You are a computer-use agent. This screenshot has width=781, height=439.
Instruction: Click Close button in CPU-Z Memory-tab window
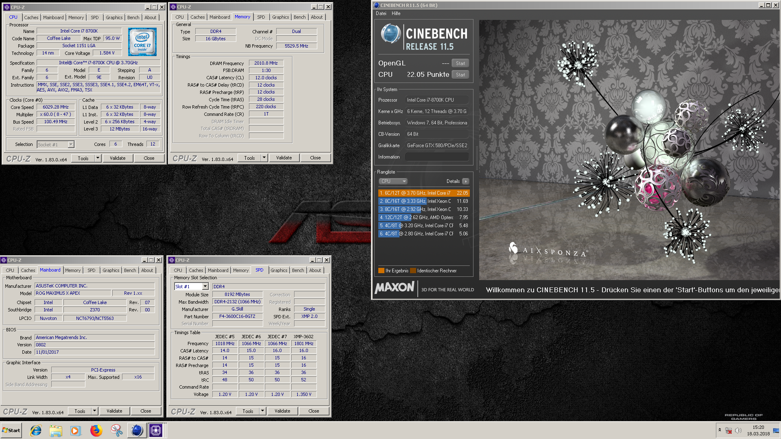(x=315, y=158)
